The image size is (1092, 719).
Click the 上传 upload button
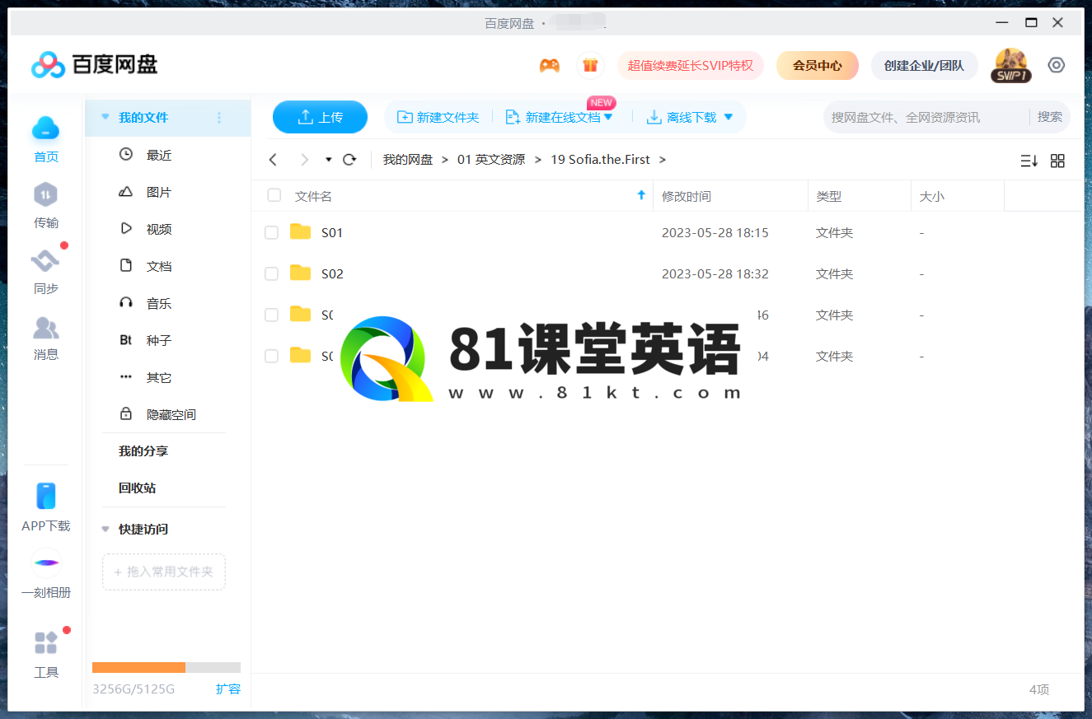pyautogui.click(x=320, y=117)
